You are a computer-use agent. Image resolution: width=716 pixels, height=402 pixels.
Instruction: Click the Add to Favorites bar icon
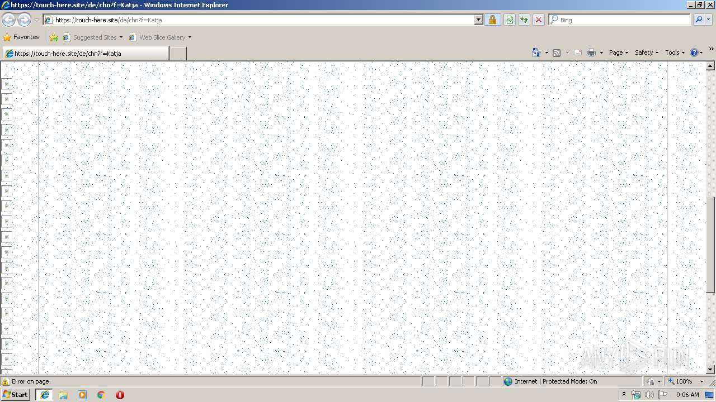coord(54,37)
